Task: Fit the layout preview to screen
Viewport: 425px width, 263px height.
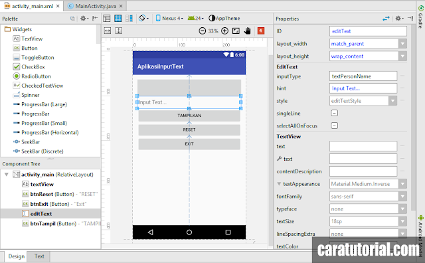Action: tap(236, 31)
